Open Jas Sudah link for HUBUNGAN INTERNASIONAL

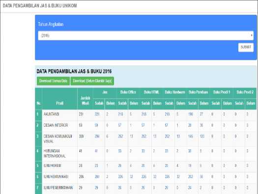[x=96, y=151]
